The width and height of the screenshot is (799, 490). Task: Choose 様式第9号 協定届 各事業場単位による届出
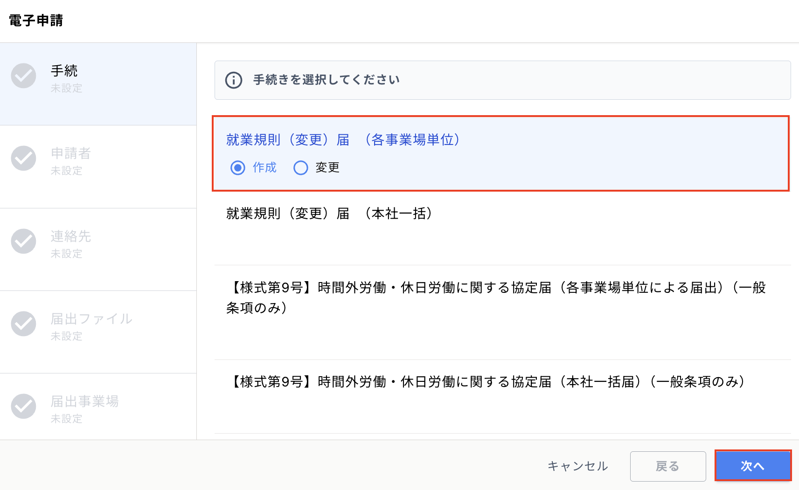pyautogui.click(x=503, y=312)
